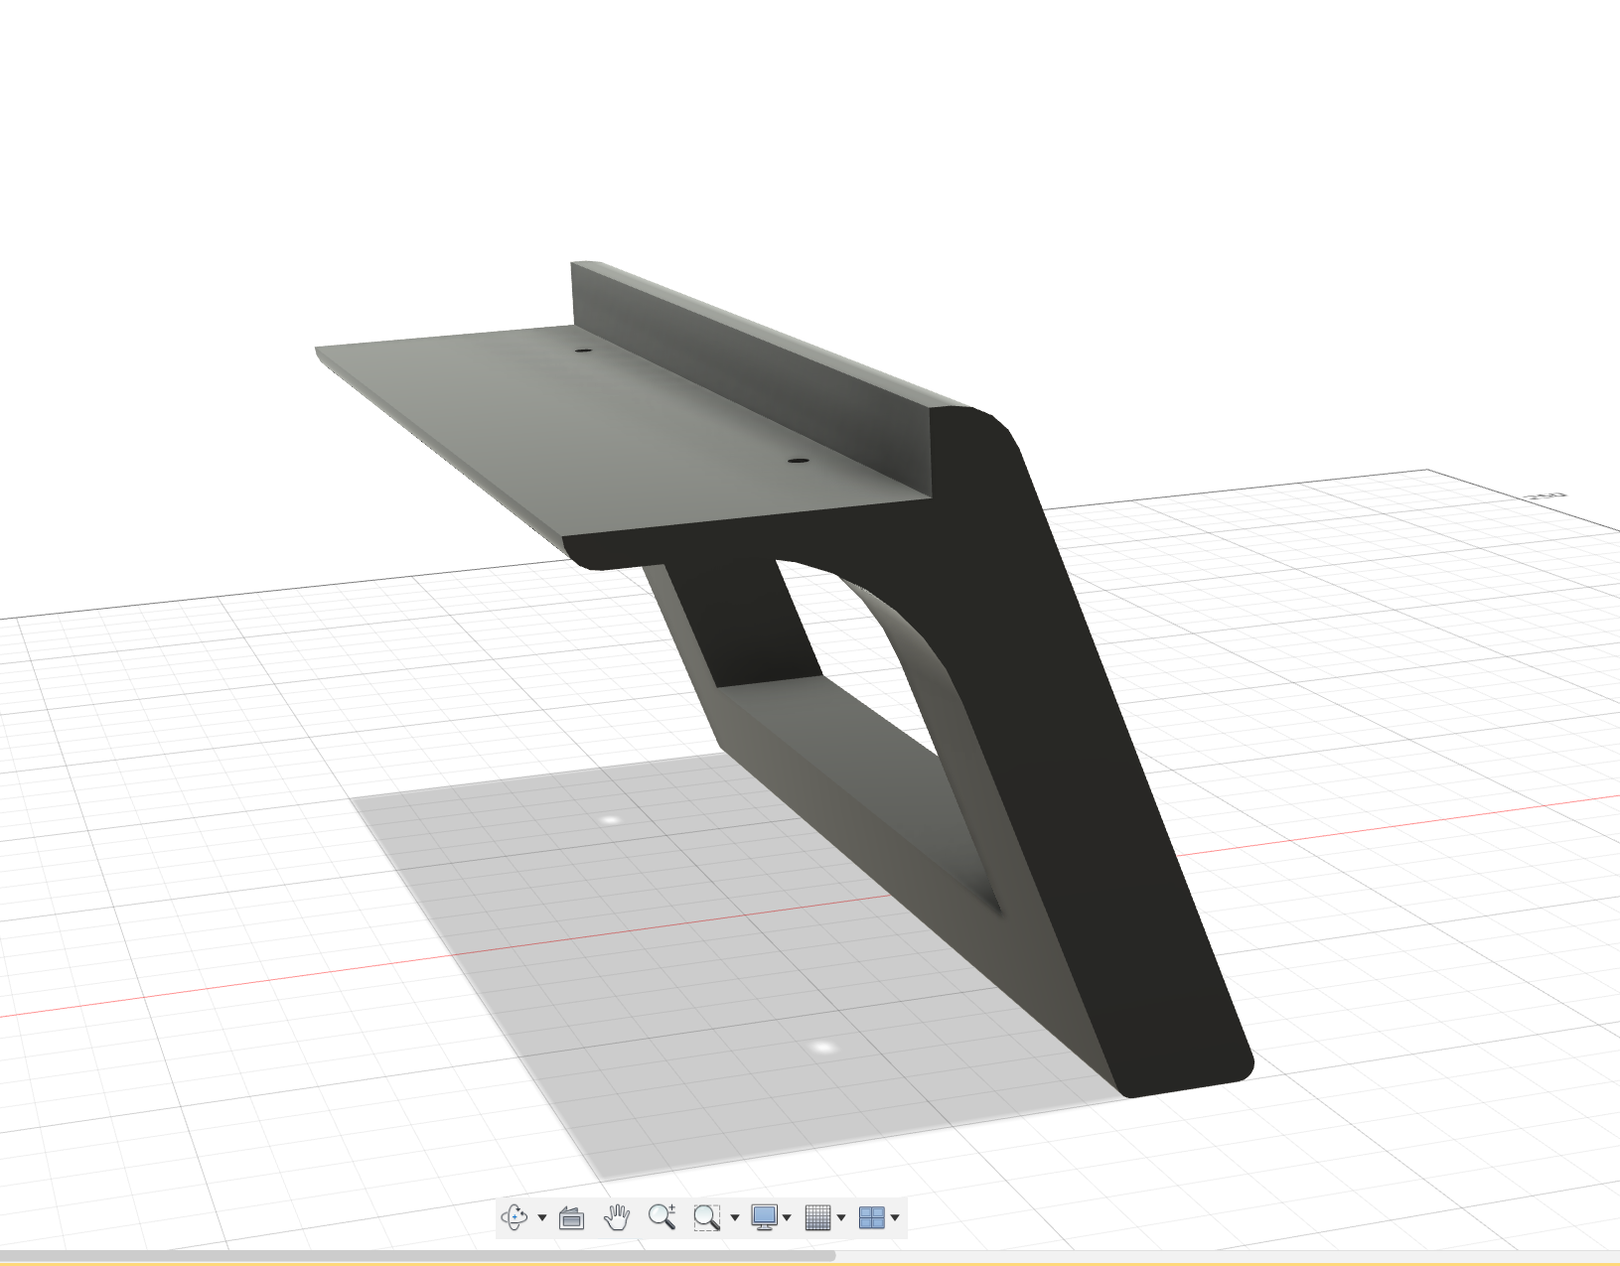Select the front screw hole on shelf
Image resolution: width=1620 pixels, height=1266 pixels.
click(x=797, y=461)
